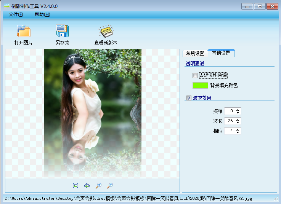Switch to the 常规设置 tab
This screenshot has width=281, height=204.
pyautogui.click(x=195, y=53)
